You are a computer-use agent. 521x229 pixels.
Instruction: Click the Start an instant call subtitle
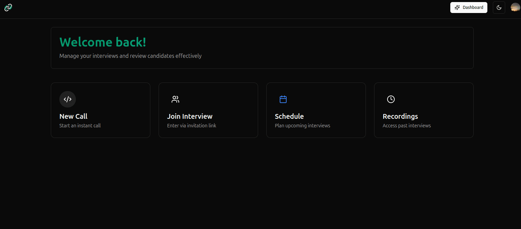pyautogui.click(x=80, y=125)
